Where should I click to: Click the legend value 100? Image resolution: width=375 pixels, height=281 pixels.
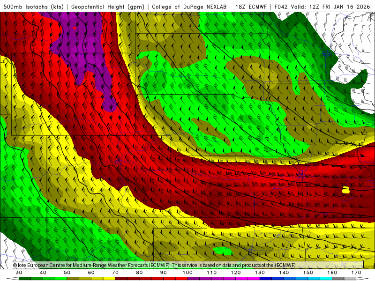click(187, 273)
